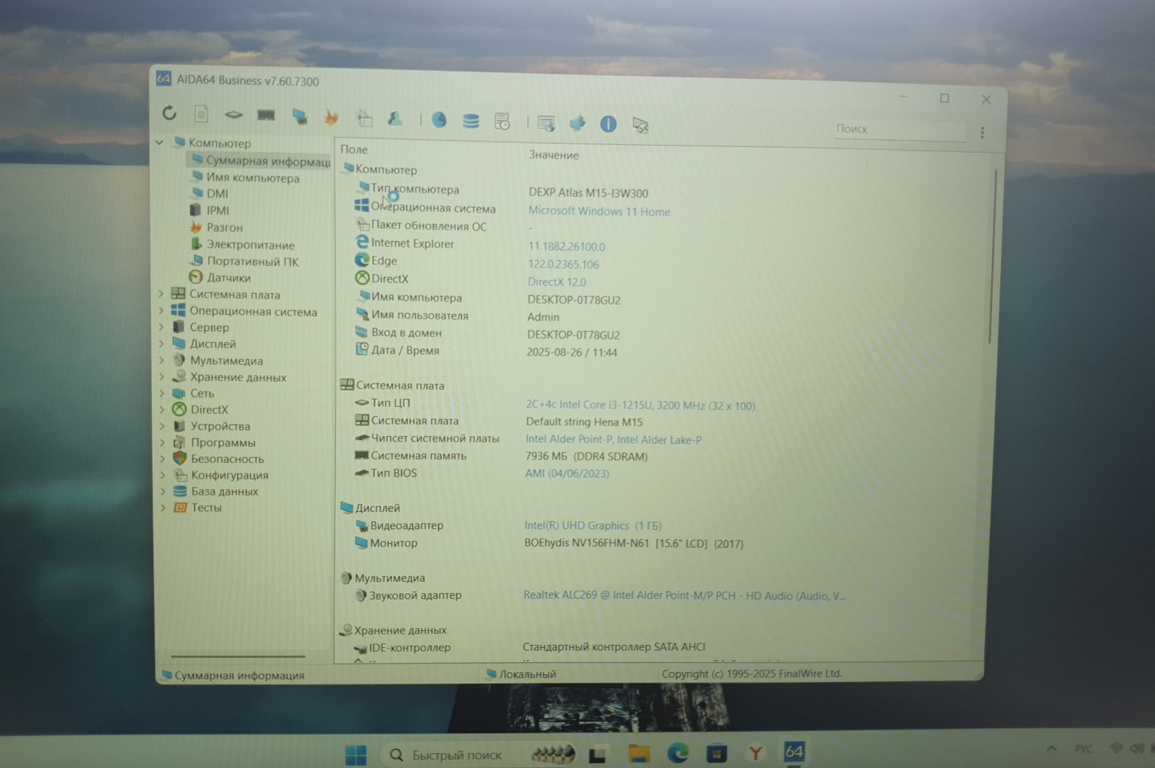This screenshot has width=1155, height=768.
Task: Open the 11.1882.26100.0 Internet Explorer link
Action: click(x=566, y=247)
